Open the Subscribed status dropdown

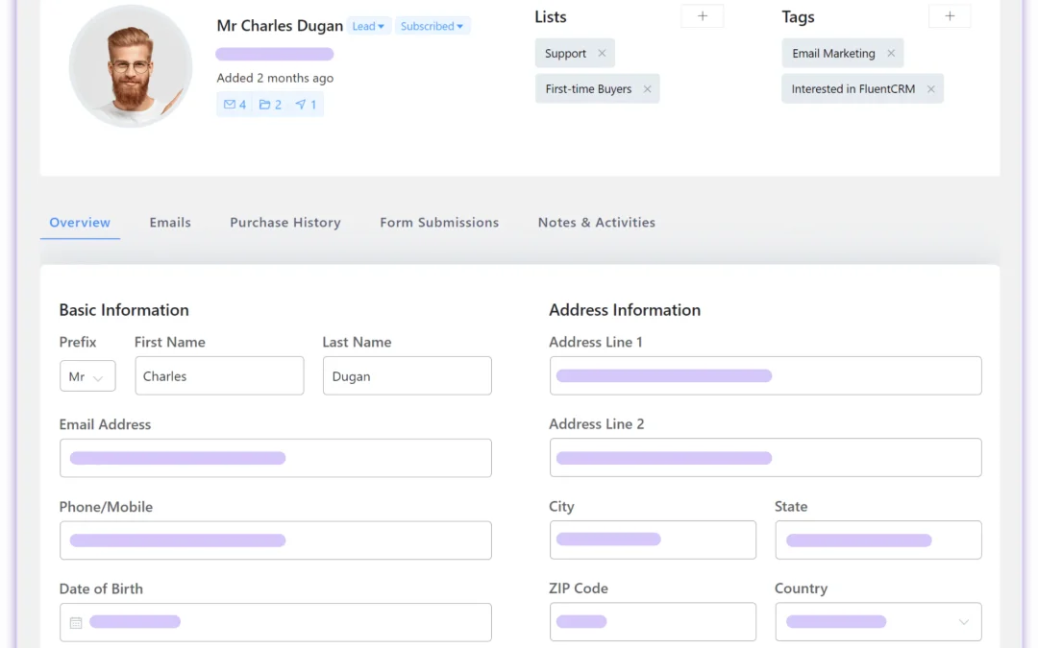(x=432, y=26)
